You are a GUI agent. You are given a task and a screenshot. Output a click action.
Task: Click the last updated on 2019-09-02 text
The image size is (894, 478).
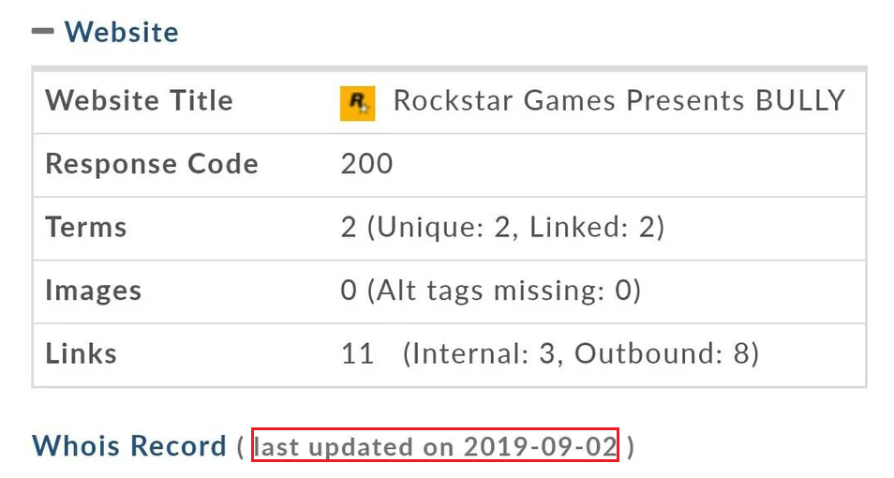tap(436, 446)
